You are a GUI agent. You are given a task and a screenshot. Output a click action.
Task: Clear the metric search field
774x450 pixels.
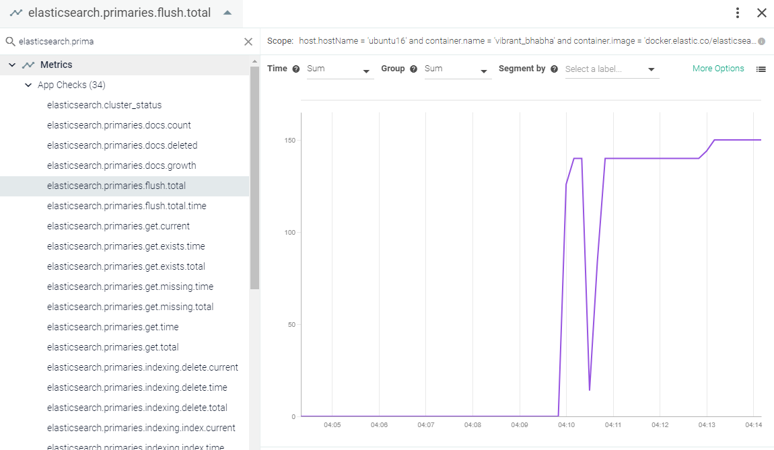(248, 42)
